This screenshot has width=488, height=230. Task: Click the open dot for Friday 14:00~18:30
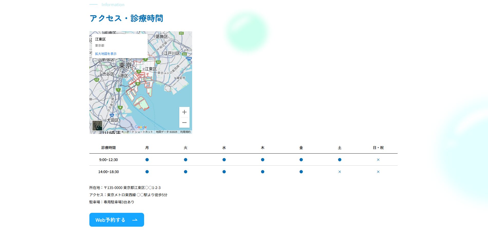coord(301,172)
